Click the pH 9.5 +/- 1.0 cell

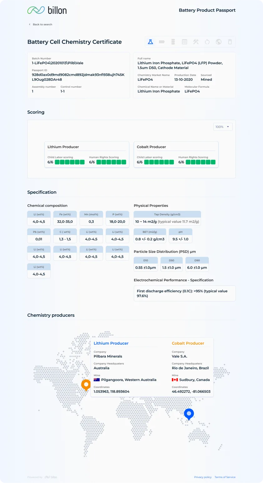(x=181, y=236)
